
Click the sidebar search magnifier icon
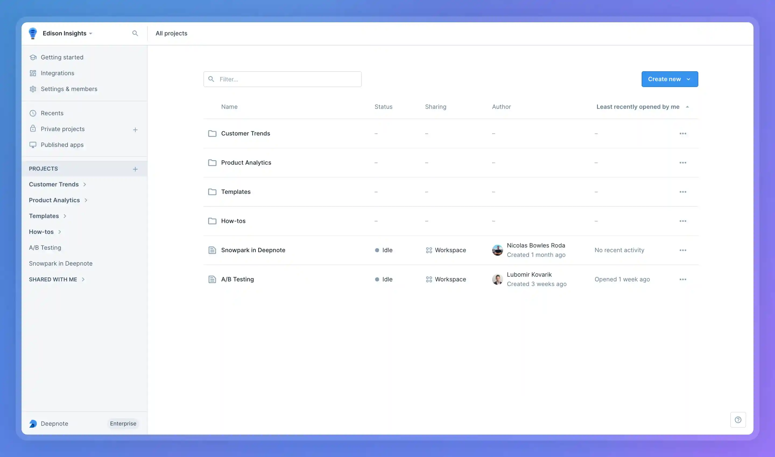(135, 33)
